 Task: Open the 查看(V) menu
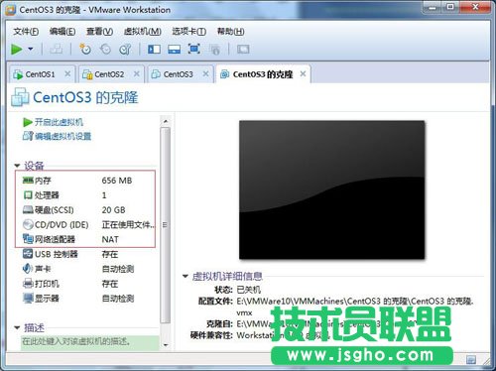click(99, 32)
